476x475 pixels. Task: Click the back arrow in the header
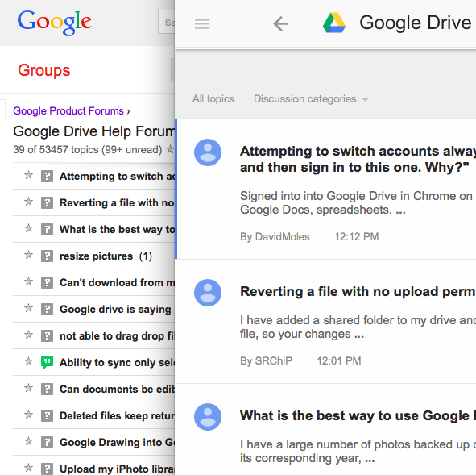[281, 23]
